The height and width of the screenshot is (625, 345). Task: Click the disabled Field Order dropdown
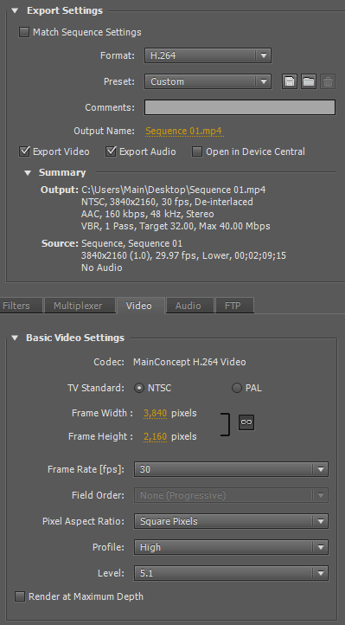(x=231, y=495)
